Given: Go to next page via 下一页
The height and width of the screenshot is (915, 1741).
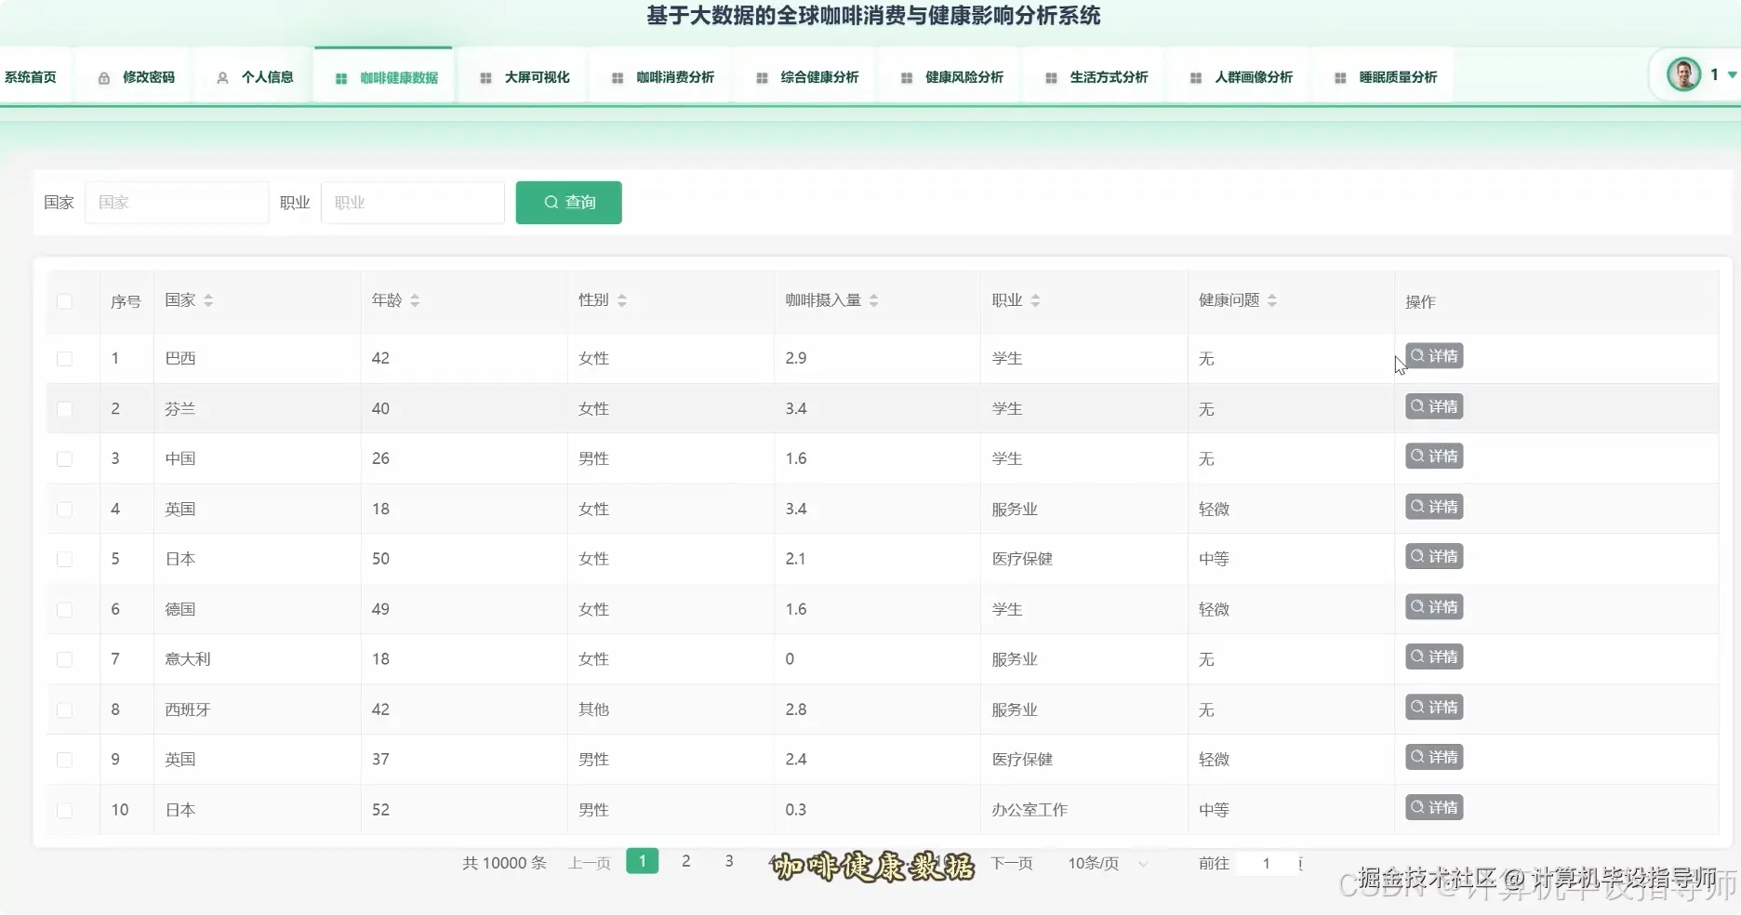Looking at the screenshot, I should pyautogui.click(x=1011, y=863).
